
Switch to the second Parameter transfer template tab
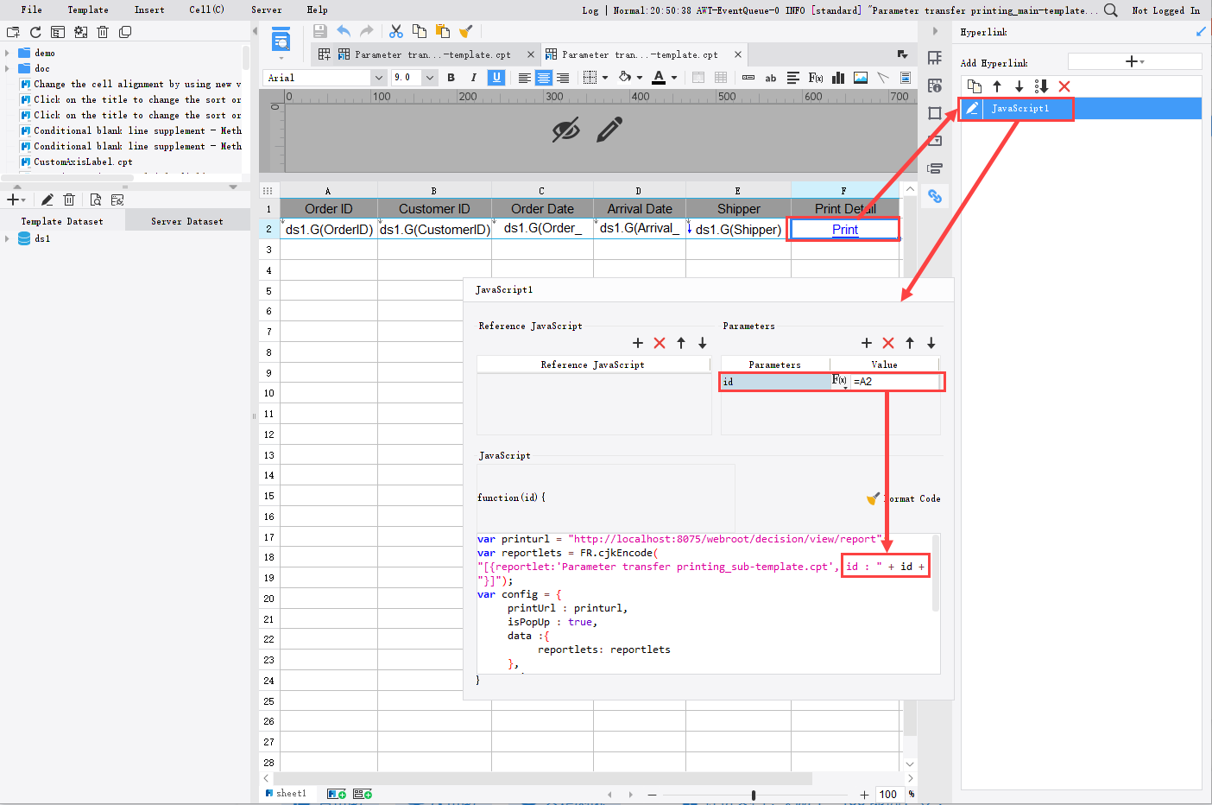(x=665, y=54)
